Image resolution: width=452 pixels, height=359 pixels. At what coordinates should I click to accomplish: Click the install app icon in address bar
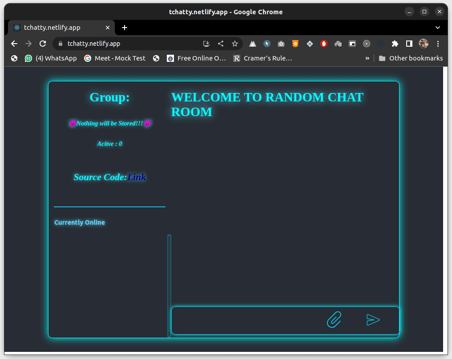click(x=206, y=44)
